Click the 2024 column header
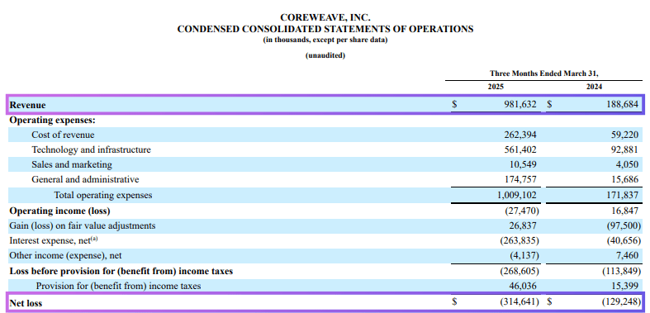Image resolution: width=650 pixels, height=313 pixels. (x=594, y=87)
